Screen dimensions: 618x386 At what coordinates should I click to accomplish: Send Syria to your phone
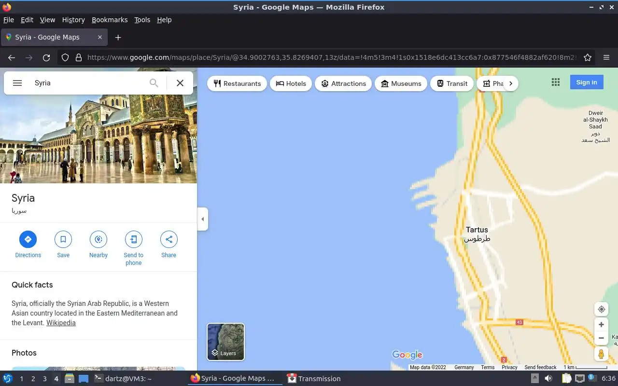tap(134, 248)
